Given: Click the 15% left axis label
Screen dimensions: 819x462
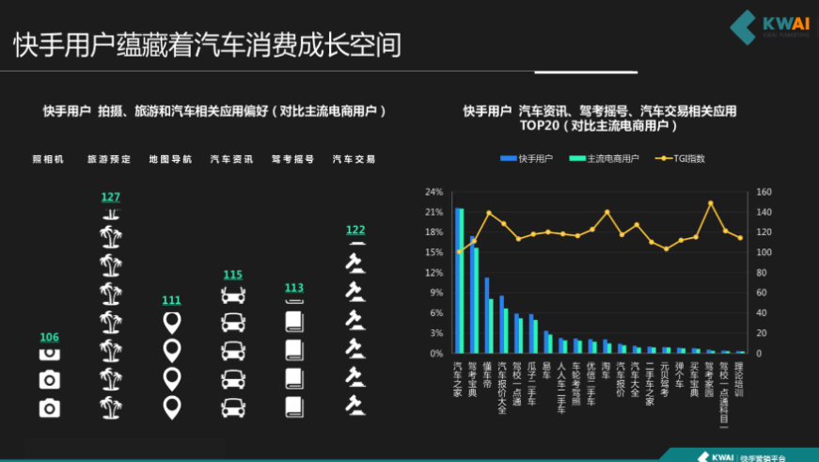Looking at the screenshot, I should [434, 252].
